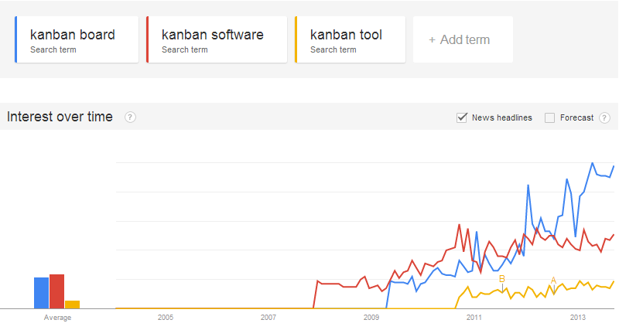Screen dimensions: 619x330
Task: Click the 2005 label on time axis
Action: pyautogui.click(x=166, y=317)
